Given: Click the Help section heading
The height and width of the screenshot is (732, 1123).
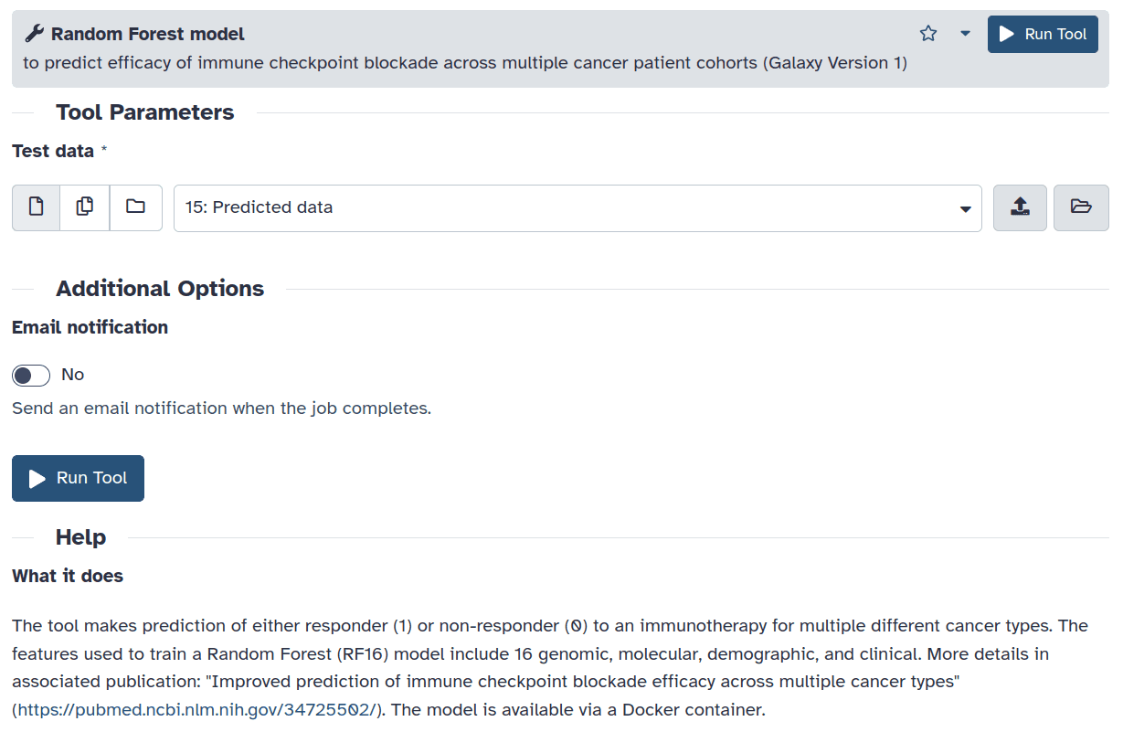Looking at the screenshot, I should tap(80, 537).
